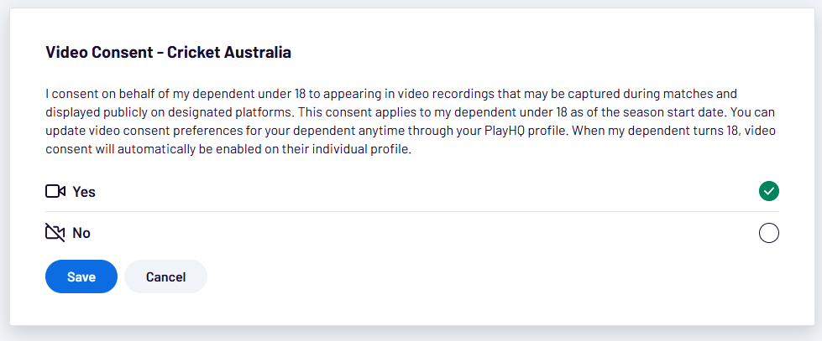Click the crossed-out camera icon beside No
This screenshot has height=341, width=822.
tap(55, 233)
